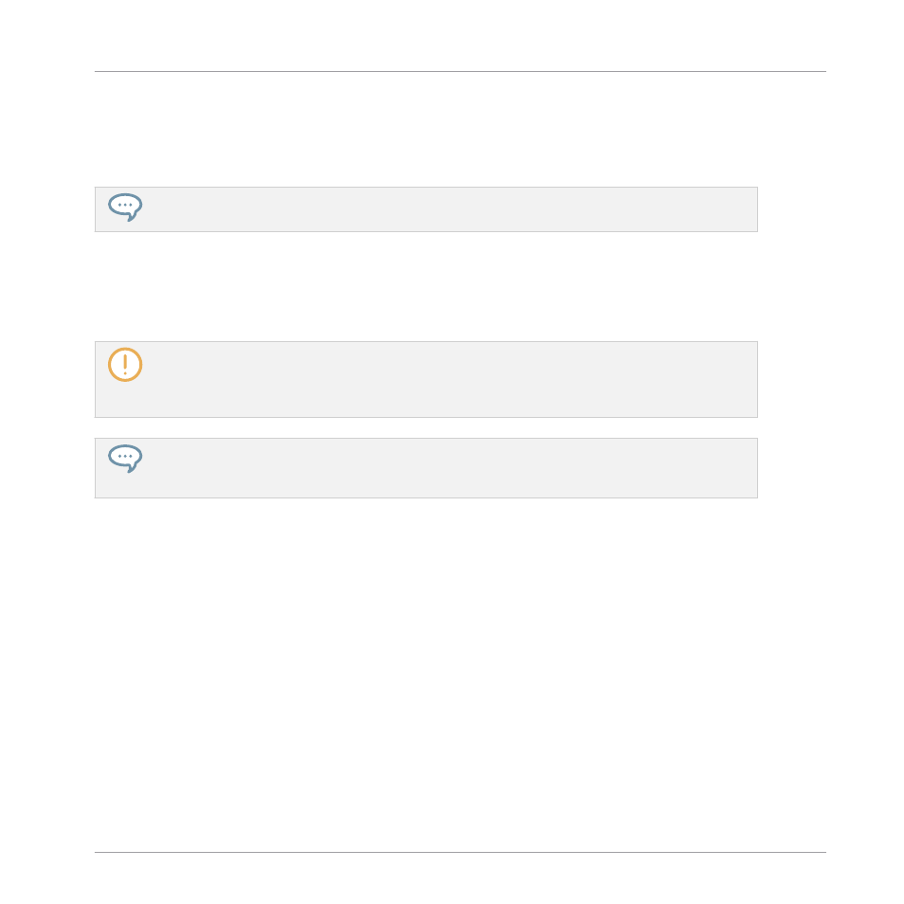Click the tail of the last speech bubble icon
Screen dimensions: 904x904
pos(132,469)
